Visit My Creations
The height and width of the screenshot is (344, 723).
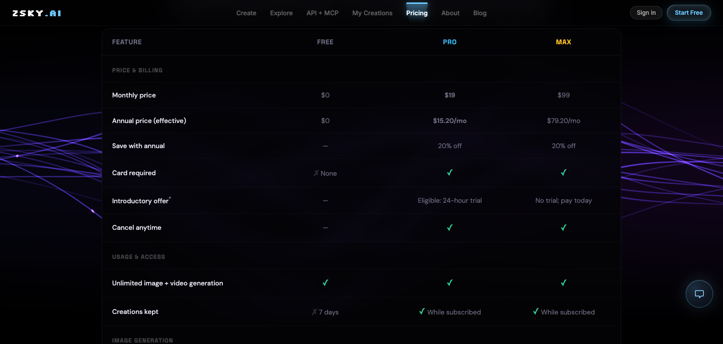click(x=372, y=13)
